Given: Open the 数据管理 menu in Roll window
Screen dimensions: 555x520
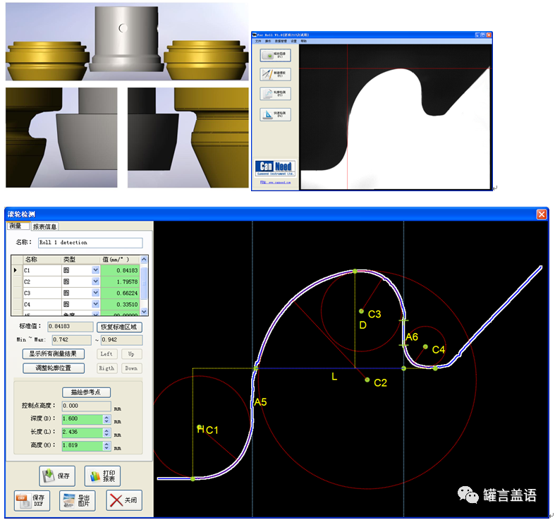Looking at the screenshot, I should (x=281, y=41).
